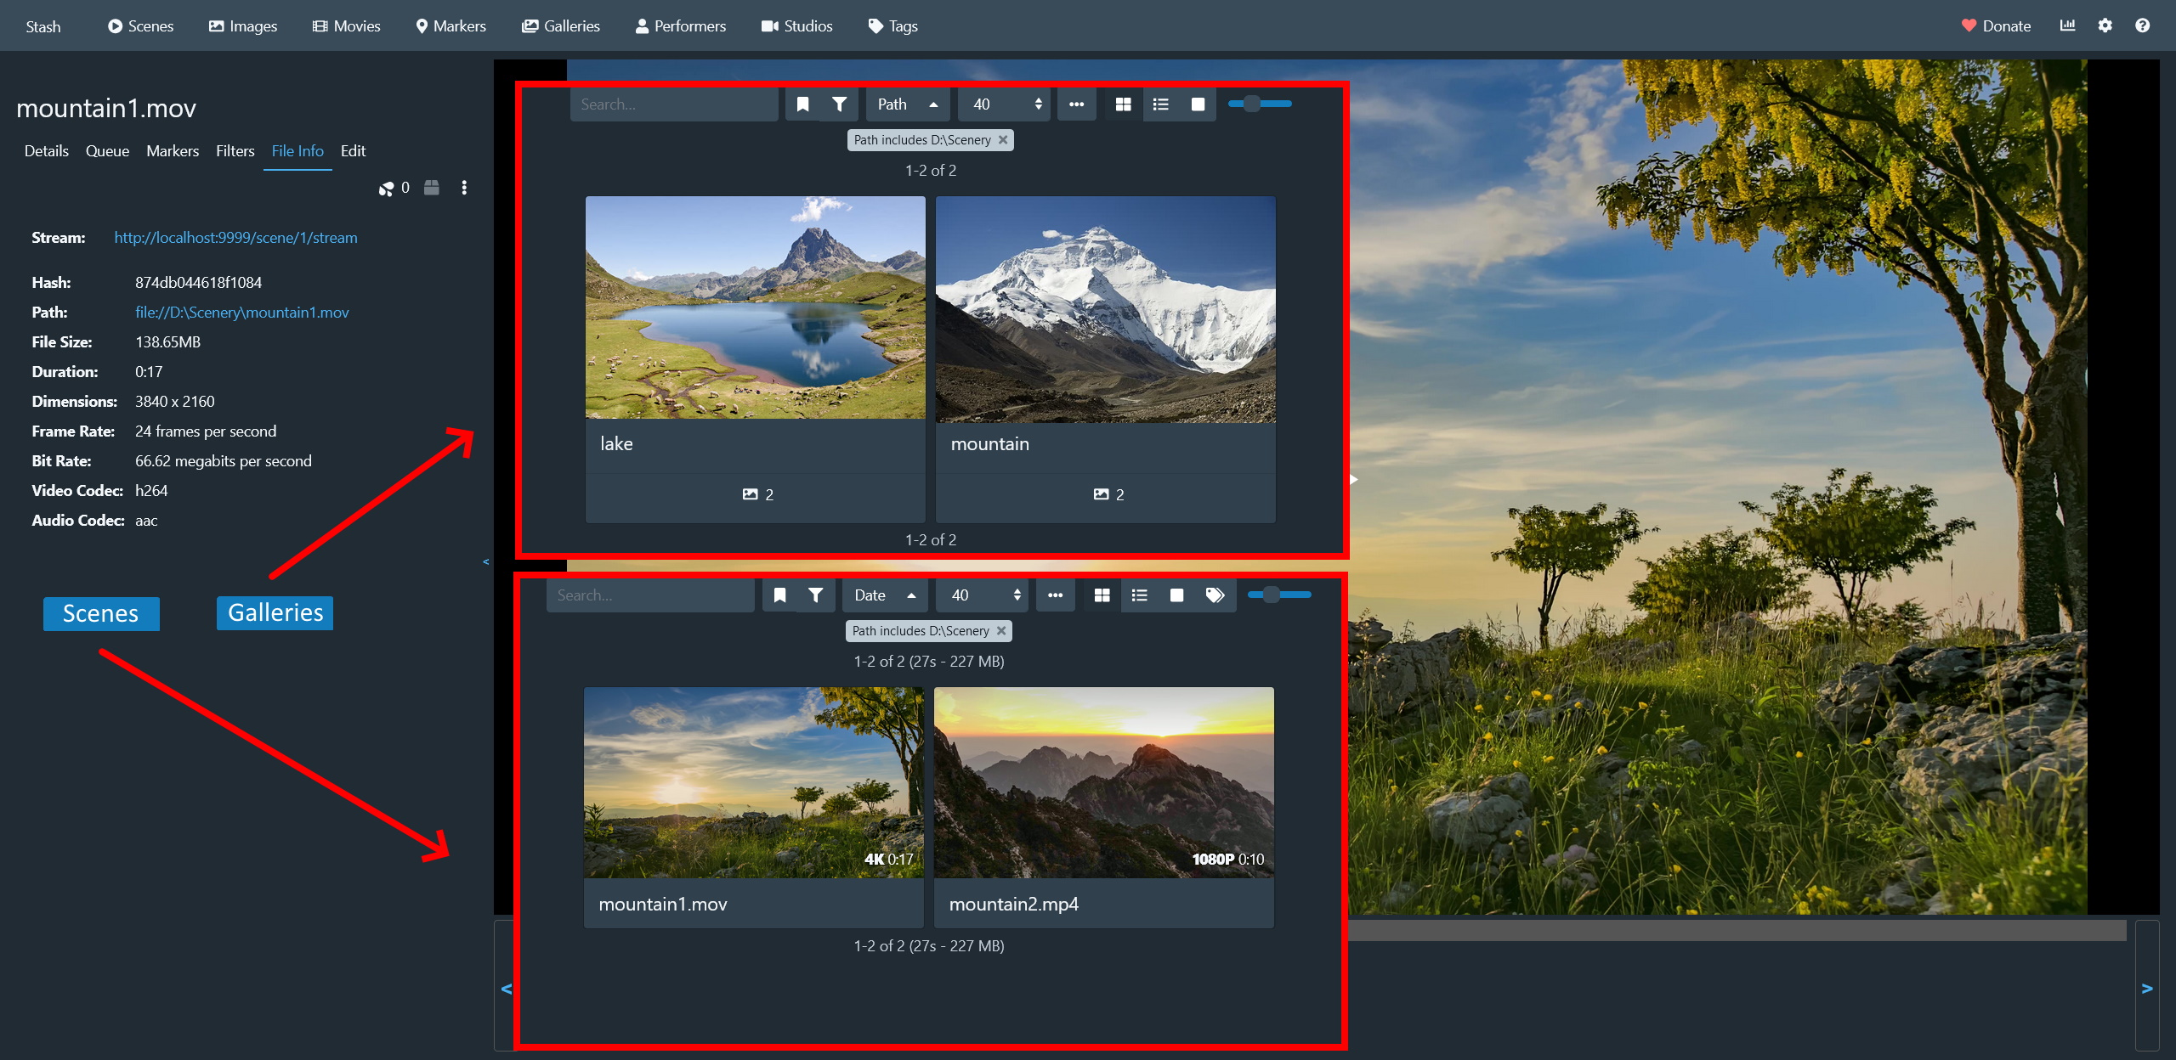2176x1060 pixels.
Task: Change the 40 items-per-page selector in galleries panel
Action: point(1003,104)
